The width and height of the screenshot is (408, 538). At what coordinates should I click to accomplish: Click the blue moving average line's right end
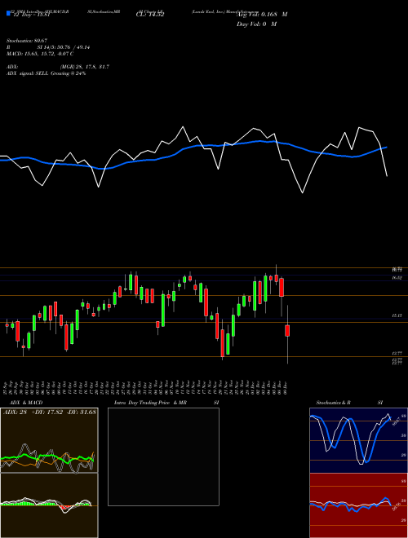[387, 148]
